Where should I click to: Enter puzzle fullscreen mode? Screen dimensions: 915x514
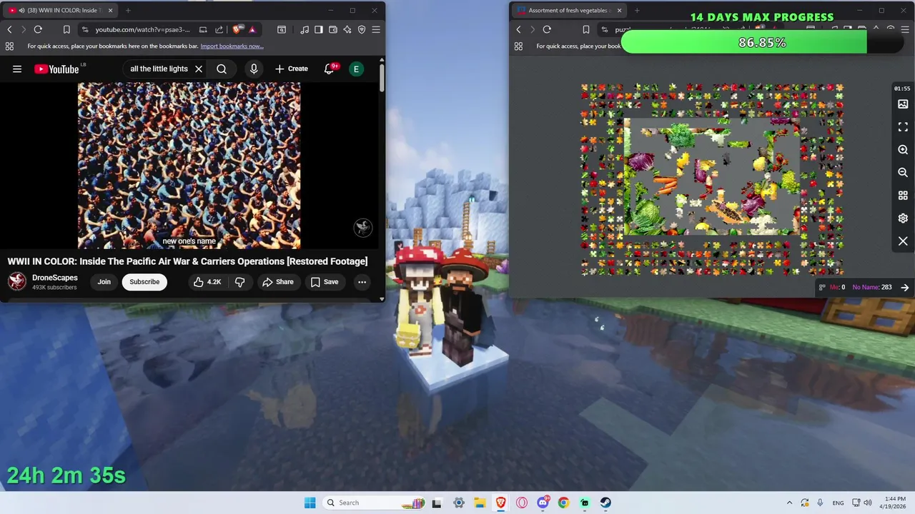[x=903, y=127]
